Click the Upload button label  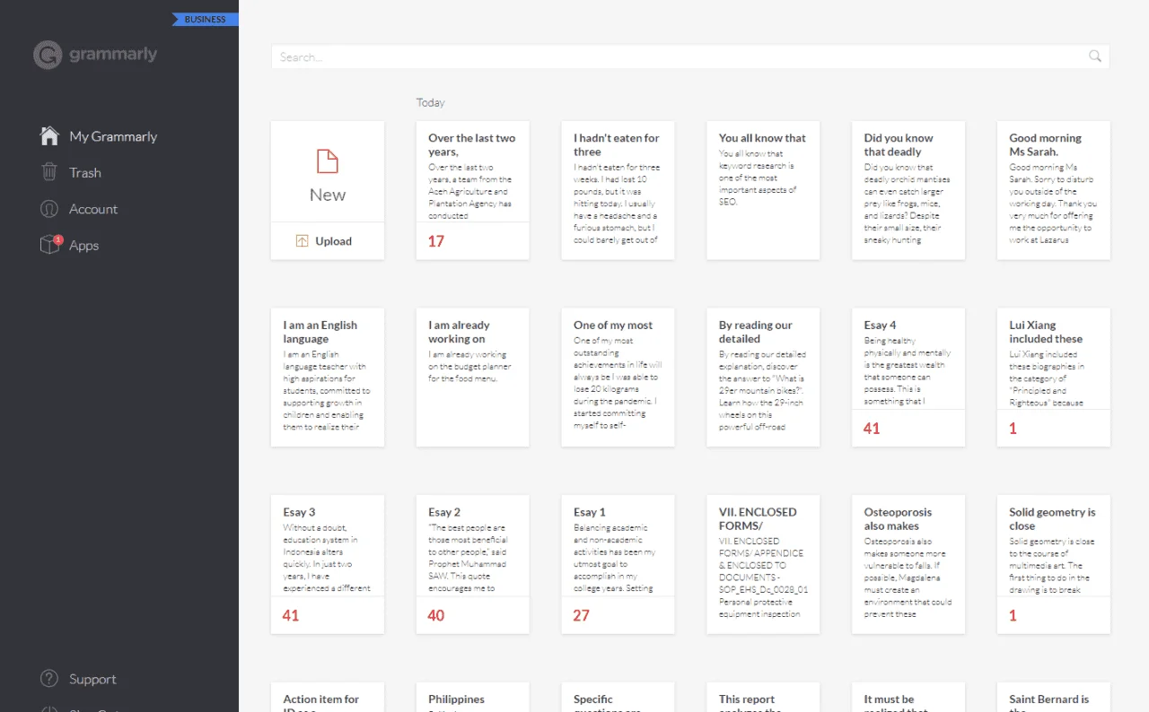point(334,241)
